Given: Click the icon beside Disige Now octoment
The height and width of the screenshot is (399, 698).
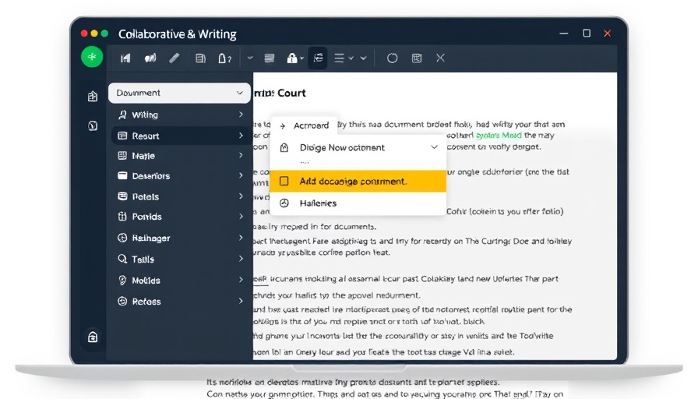Looking at the screenshot, I should tap(284, 147).
